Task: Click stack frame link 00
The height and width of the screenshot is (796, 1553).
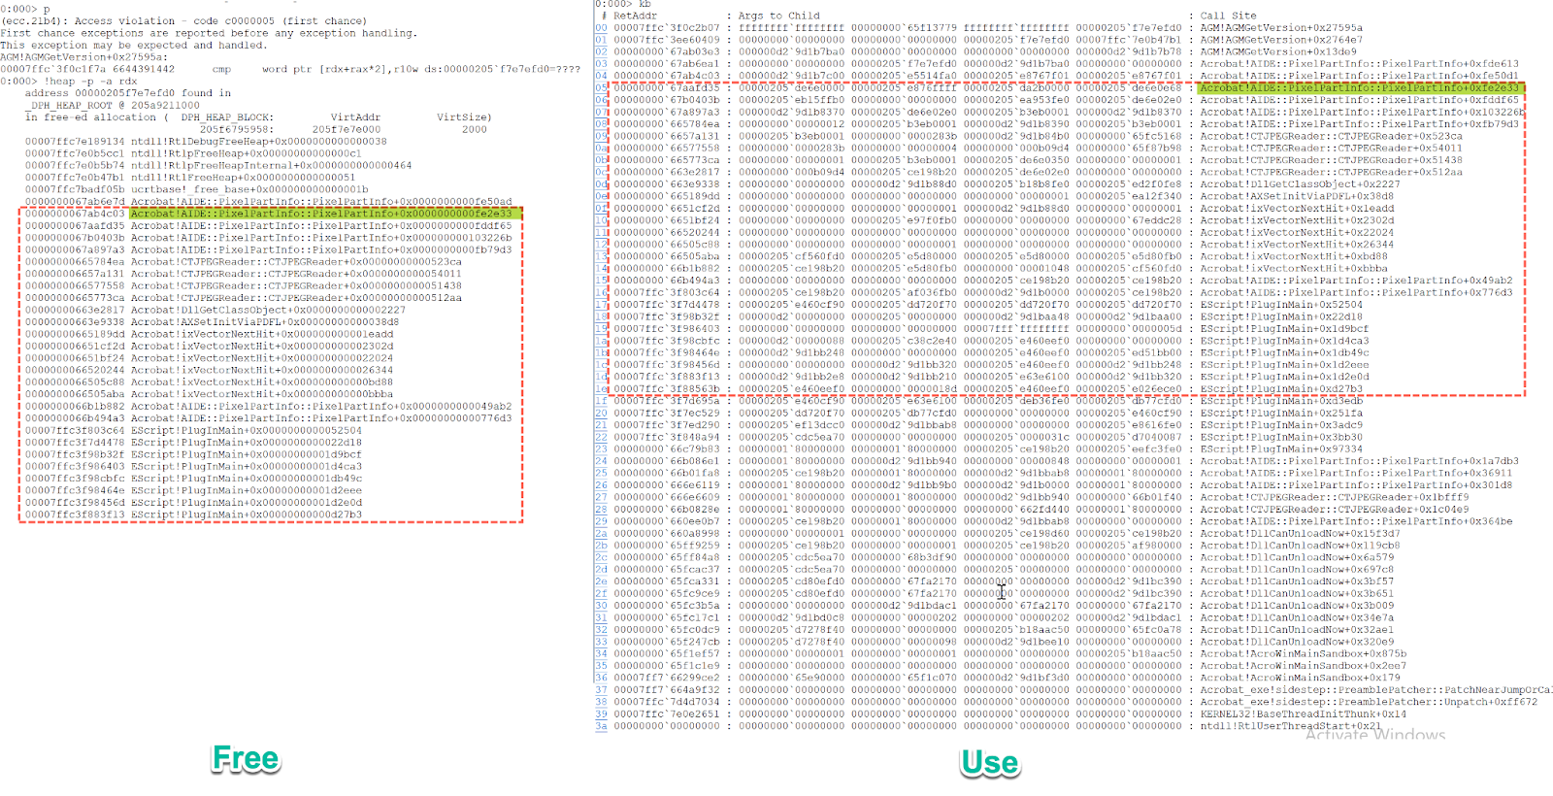Action: pyautogui.click(x=601, y=28)
